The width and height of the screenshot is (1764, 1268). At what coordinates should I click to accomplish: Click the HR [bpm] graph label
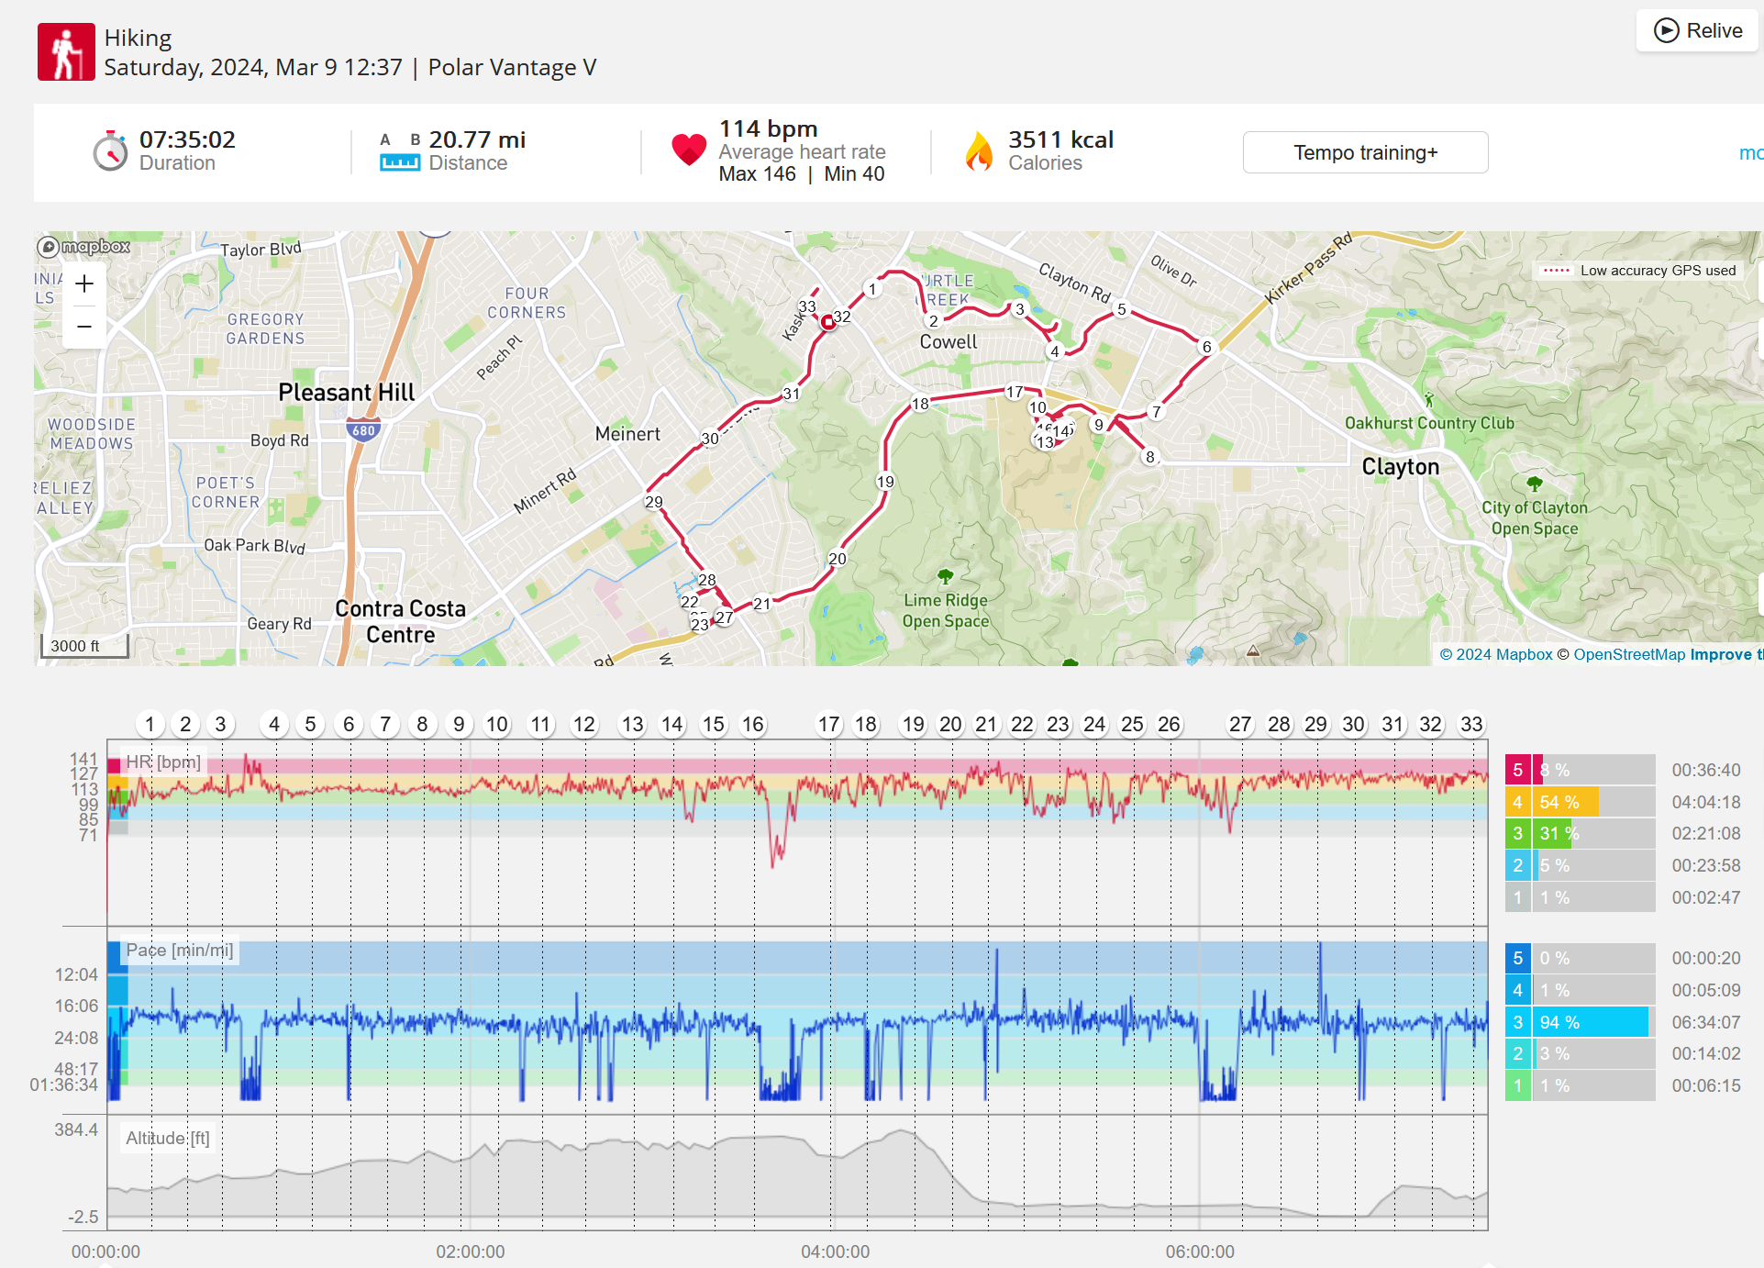tap(163, 762)
